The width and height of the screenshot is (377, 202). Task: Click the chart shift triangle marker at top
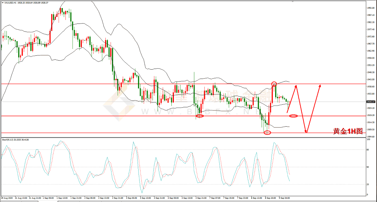click(293, 2)
